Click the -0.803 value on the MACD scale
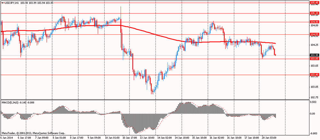320x140 pixels. click(x=314, y=134)
